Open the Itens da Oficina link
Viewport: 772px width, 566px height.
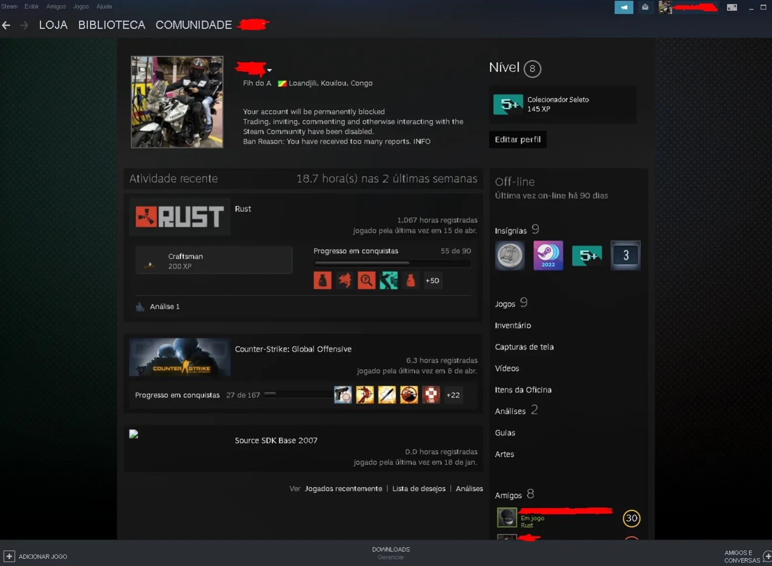(x=523, y=390)
